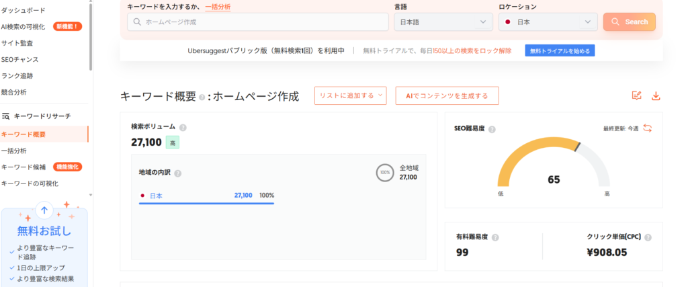Screen dimensions: 688x287
Task: Click the up-arrow icon in trial box
Action: 44,210
